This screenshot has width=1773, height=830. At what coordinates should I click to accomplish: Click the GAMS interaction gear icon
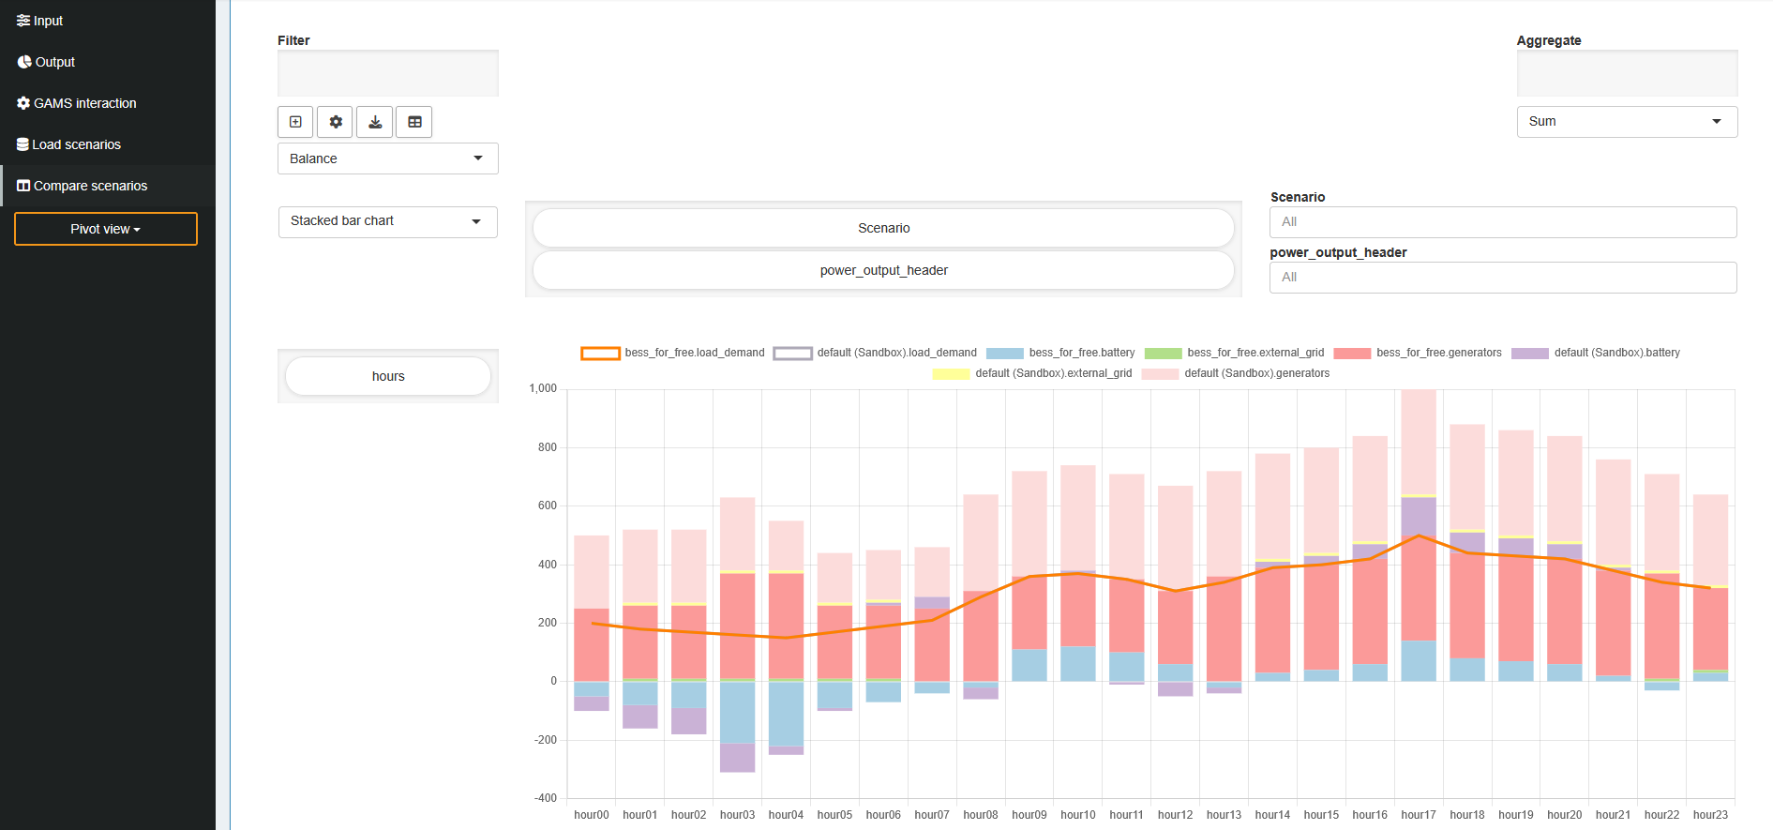[x=23, y=103]
